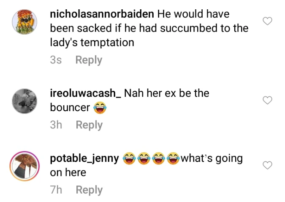285x202 pixels.
Task: Tap the heart beside ireoluwacash_'s comment
Action: (267, 100)
